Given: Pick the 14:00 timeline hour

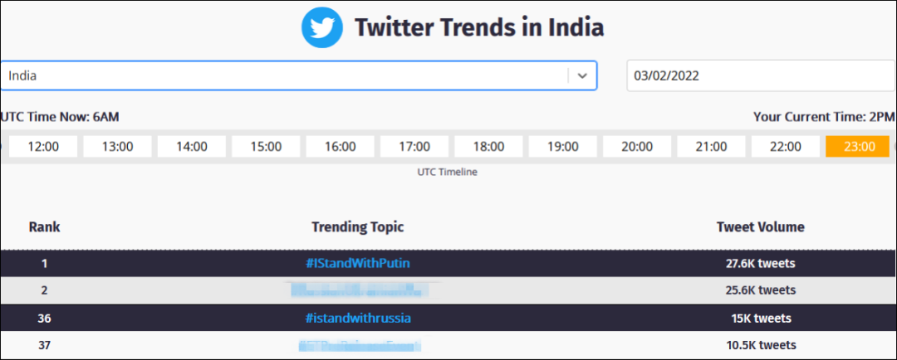Looking at the screenshot, I should pyautogui.click(x=192, y=146).
